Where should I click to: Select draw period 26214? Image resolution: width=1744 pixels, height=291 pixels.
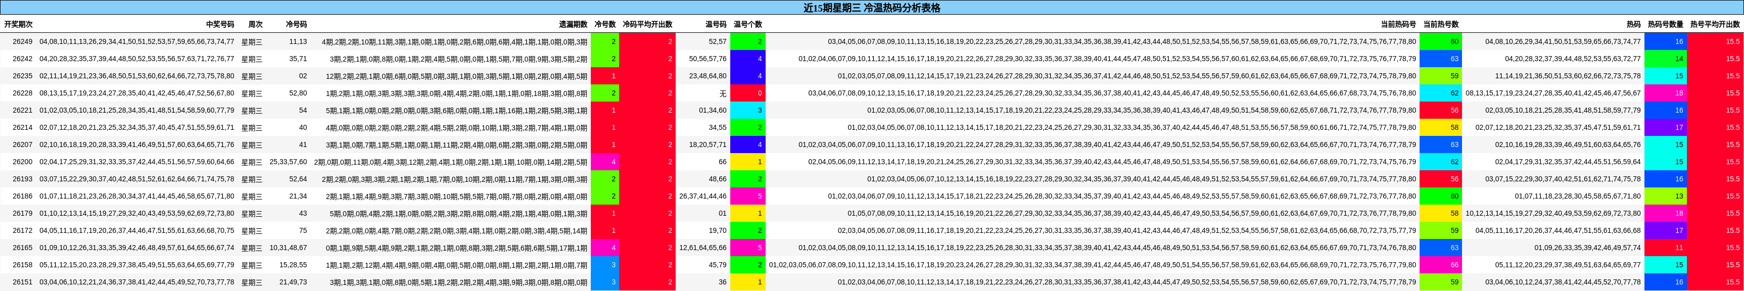(22, 127)
